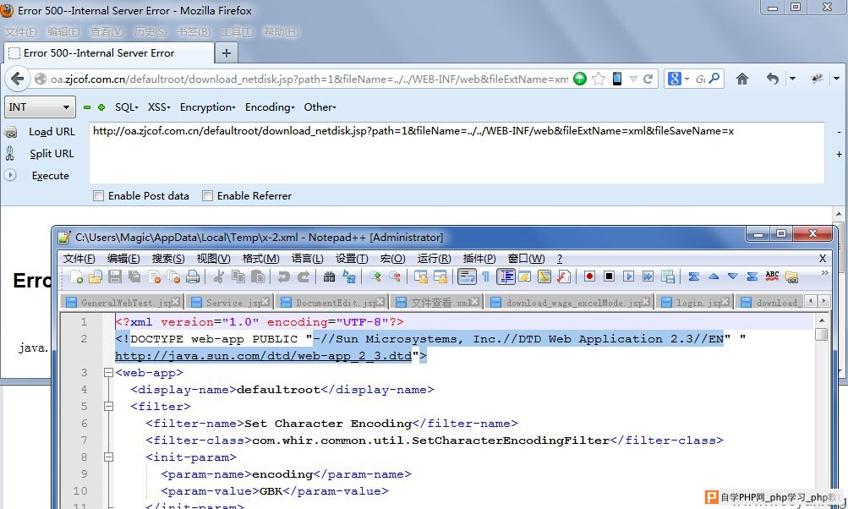This screenshot has height=509, width=848.
Task: Click the java.sun.com DTD link in editor
Action: pyautogui.click(x=263, y=356)
